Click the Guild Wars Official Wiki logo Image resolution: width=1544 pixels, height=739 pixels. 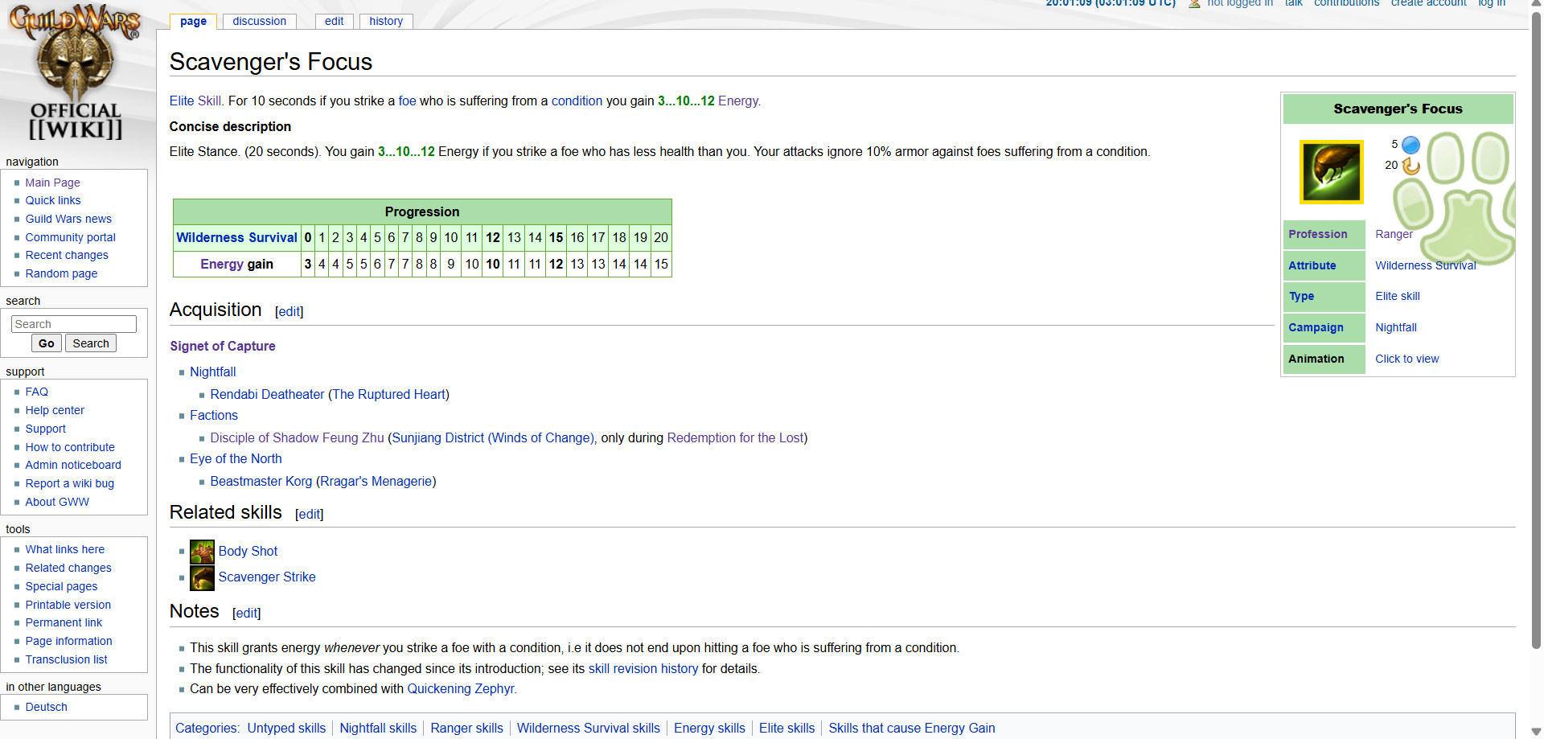click(x=76, y=72)
